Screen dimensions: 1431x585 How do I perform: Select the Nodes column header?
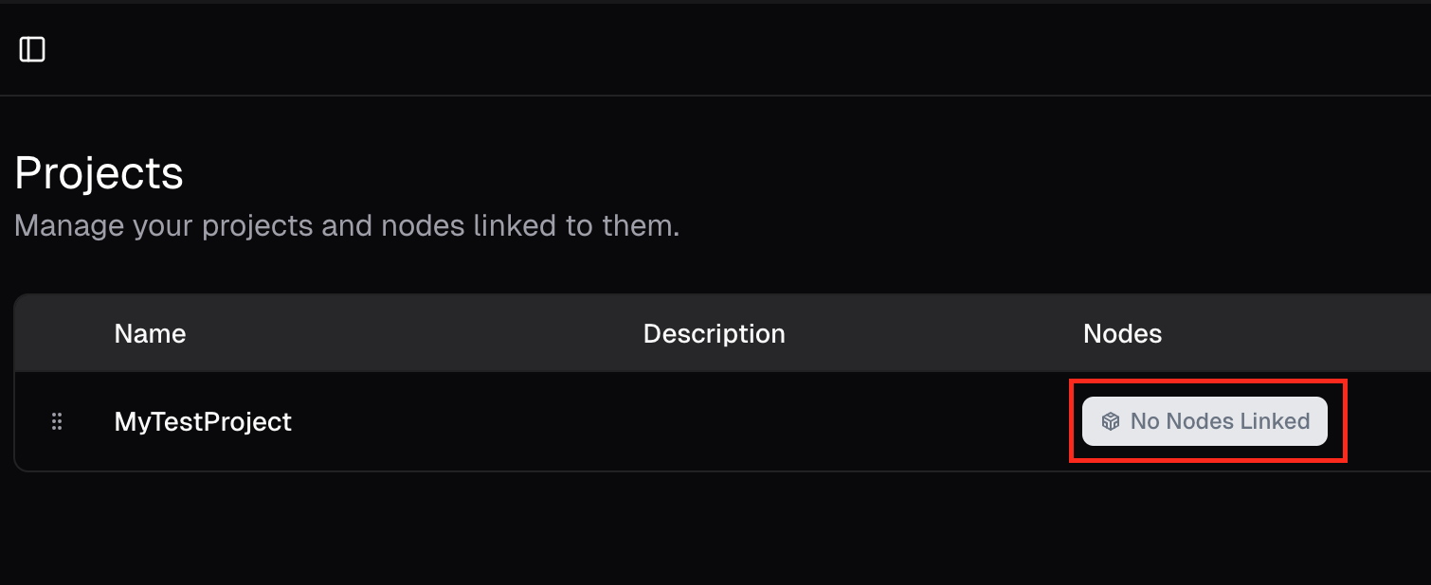(x=1122, y=334)
